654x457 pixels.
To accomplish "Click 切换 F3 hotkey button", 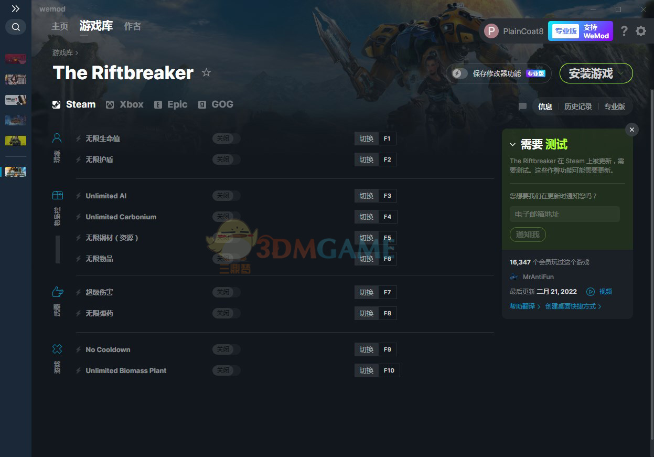I will point(376,196).
